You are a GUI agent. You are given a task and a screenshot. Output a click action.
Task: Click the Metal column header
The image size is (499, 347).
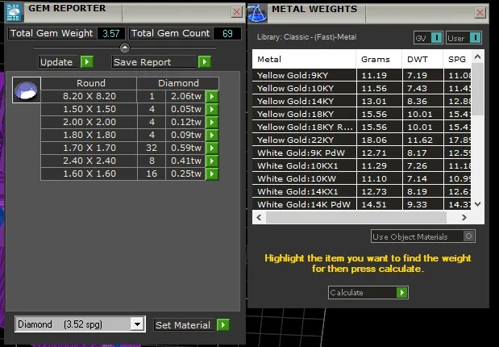click(304, 59)
